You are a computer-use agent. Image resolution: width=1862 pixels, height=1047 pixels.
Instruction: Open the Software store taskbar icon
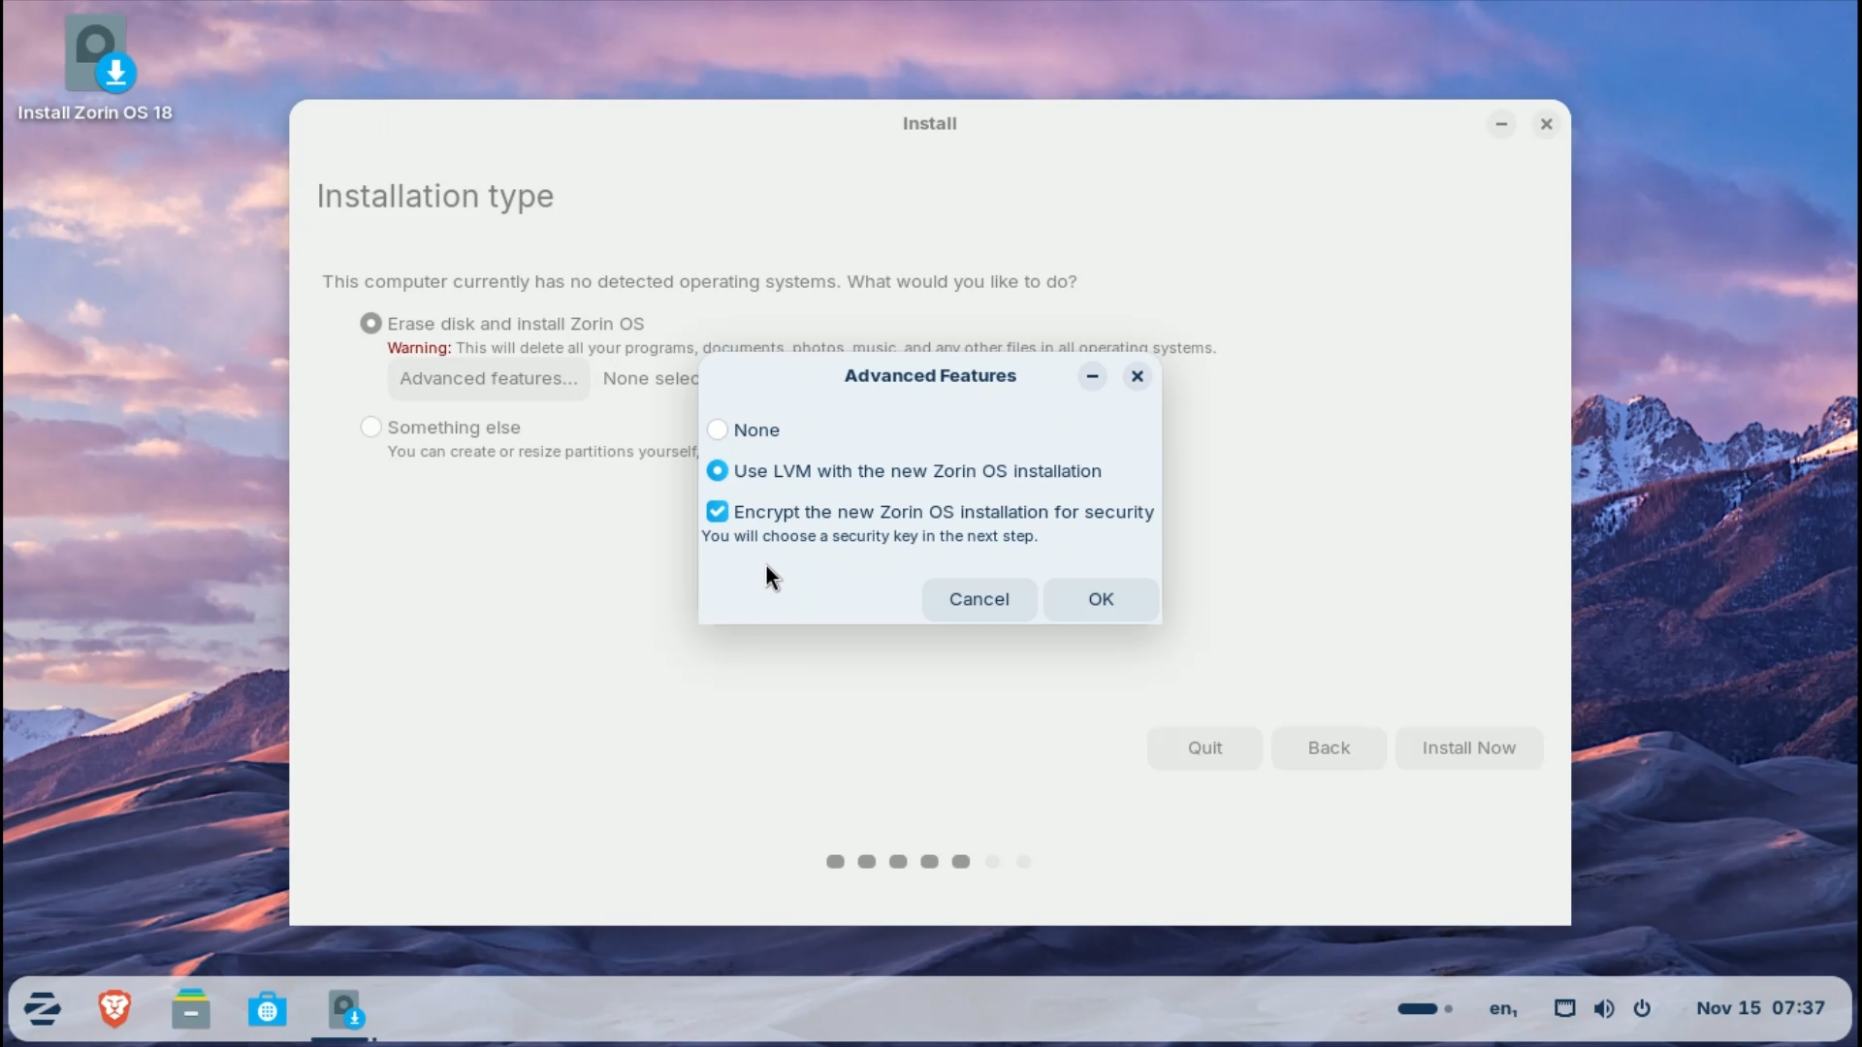(x=267, y=1009)
